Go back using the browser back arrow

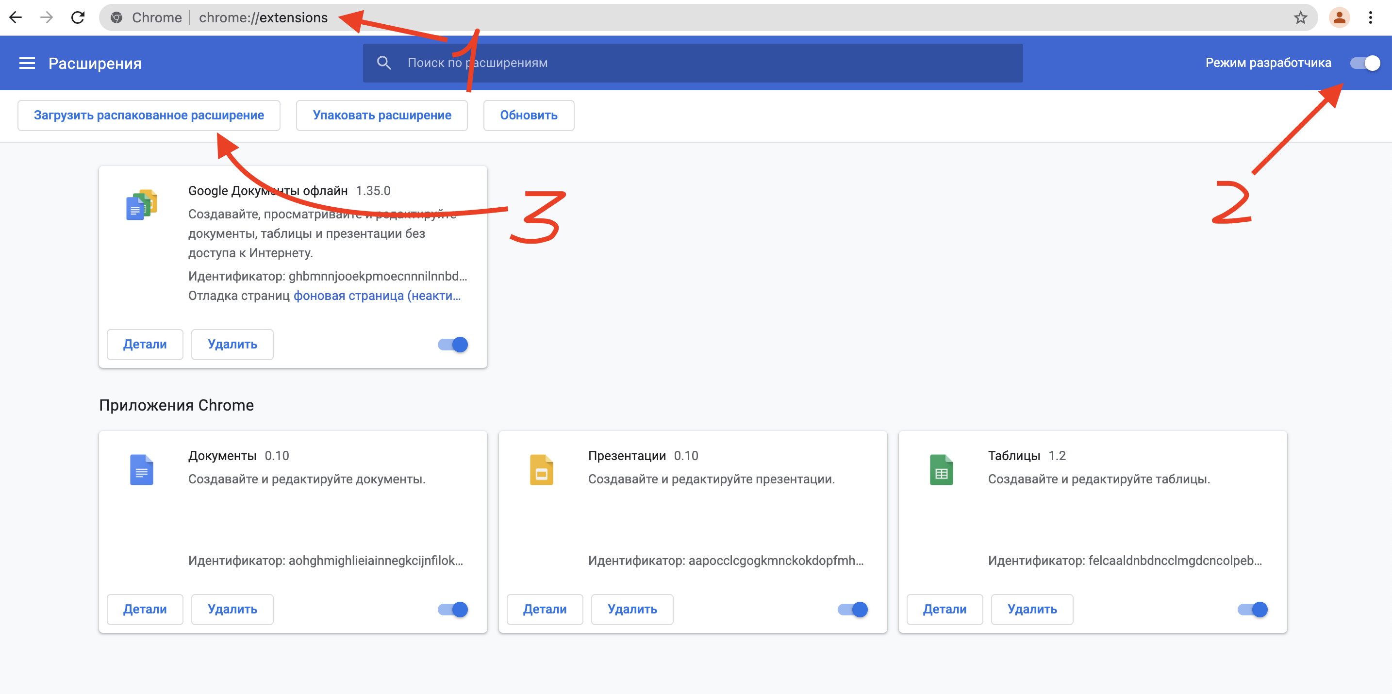[16, 17]
